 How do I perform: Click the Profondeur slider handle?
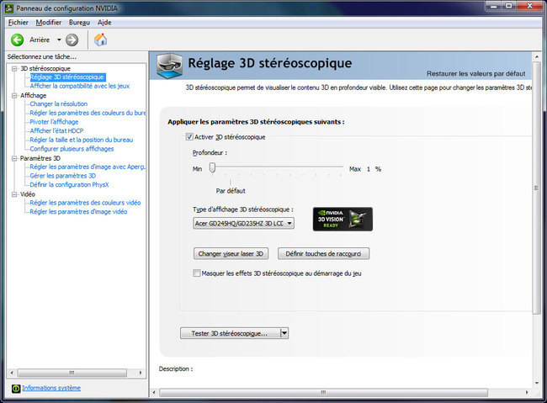tap(212, 168)
